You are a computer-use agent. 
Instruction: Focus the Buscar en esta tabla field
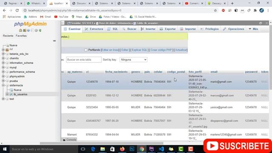(84, 59)
